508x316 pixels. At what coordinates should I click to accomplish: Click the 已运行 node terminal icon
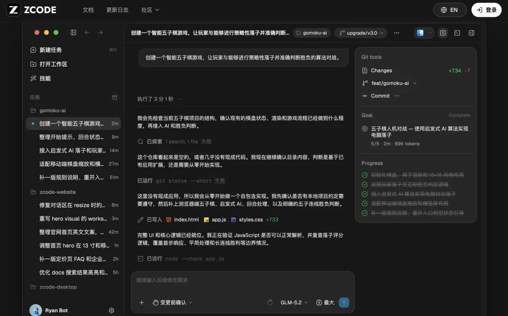(140, 259)
